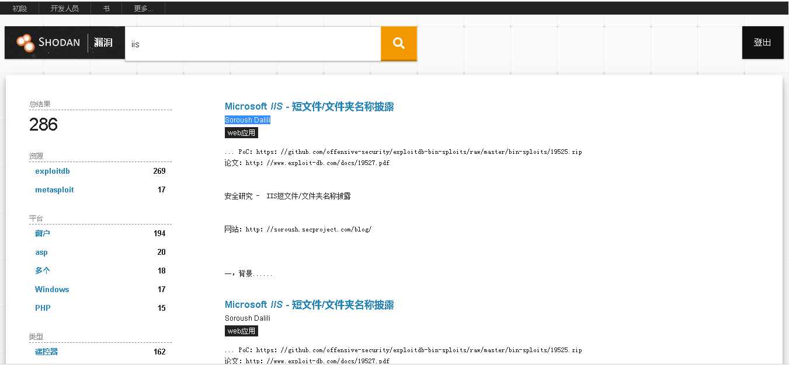Viewport: 789px width, 365px height.
Task: Filter results by metasploit source
Action: pyautogui.click(x=54, y=190)
